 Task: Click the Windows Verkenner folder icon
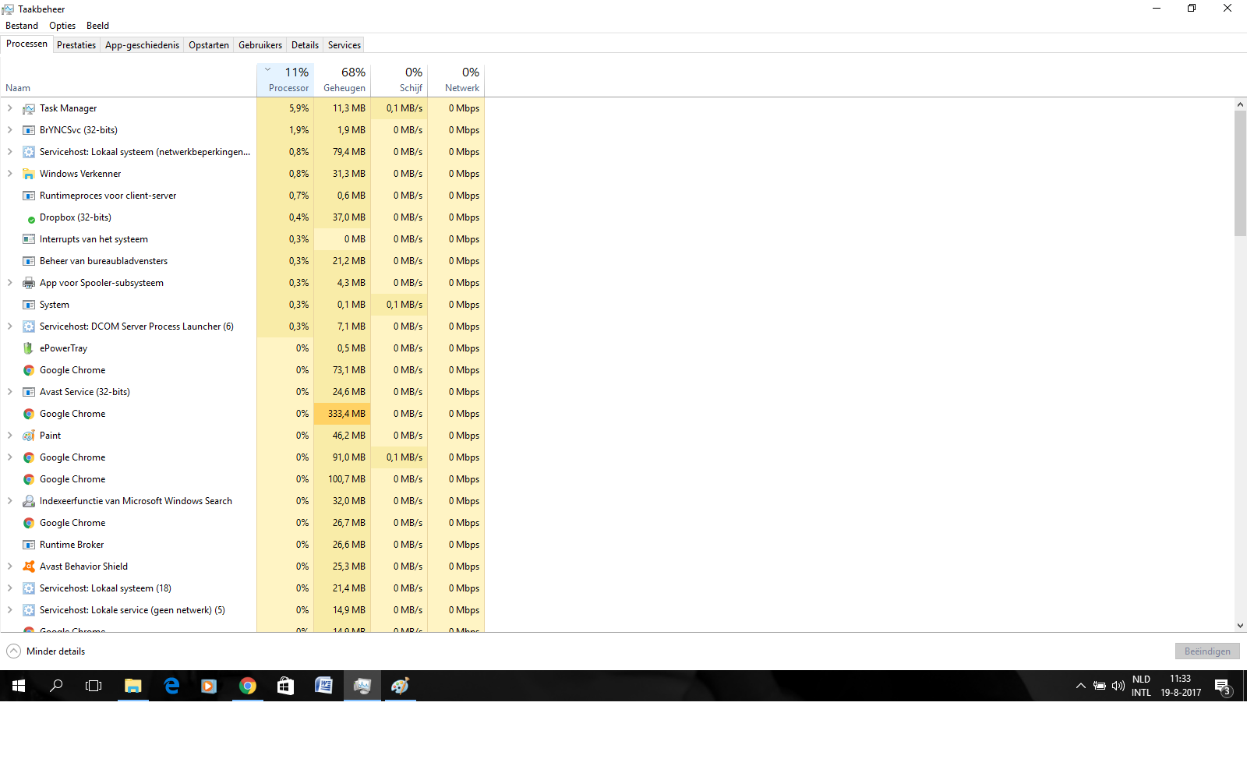point(29,174)
